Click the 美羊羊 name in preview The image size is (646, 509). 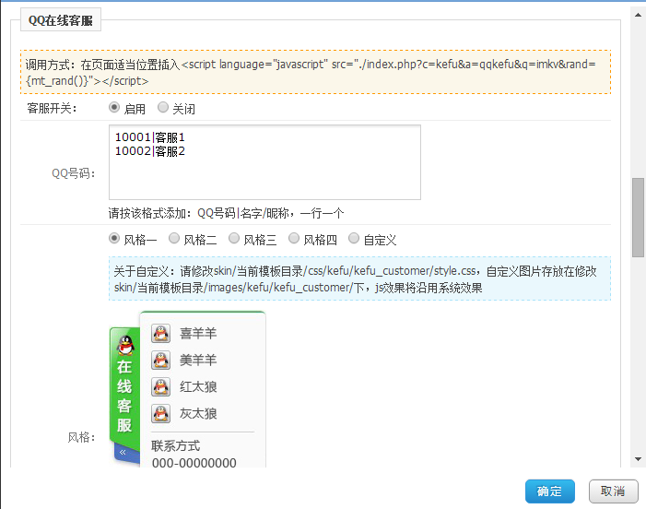pyautogui.click(x=198, y=361)
